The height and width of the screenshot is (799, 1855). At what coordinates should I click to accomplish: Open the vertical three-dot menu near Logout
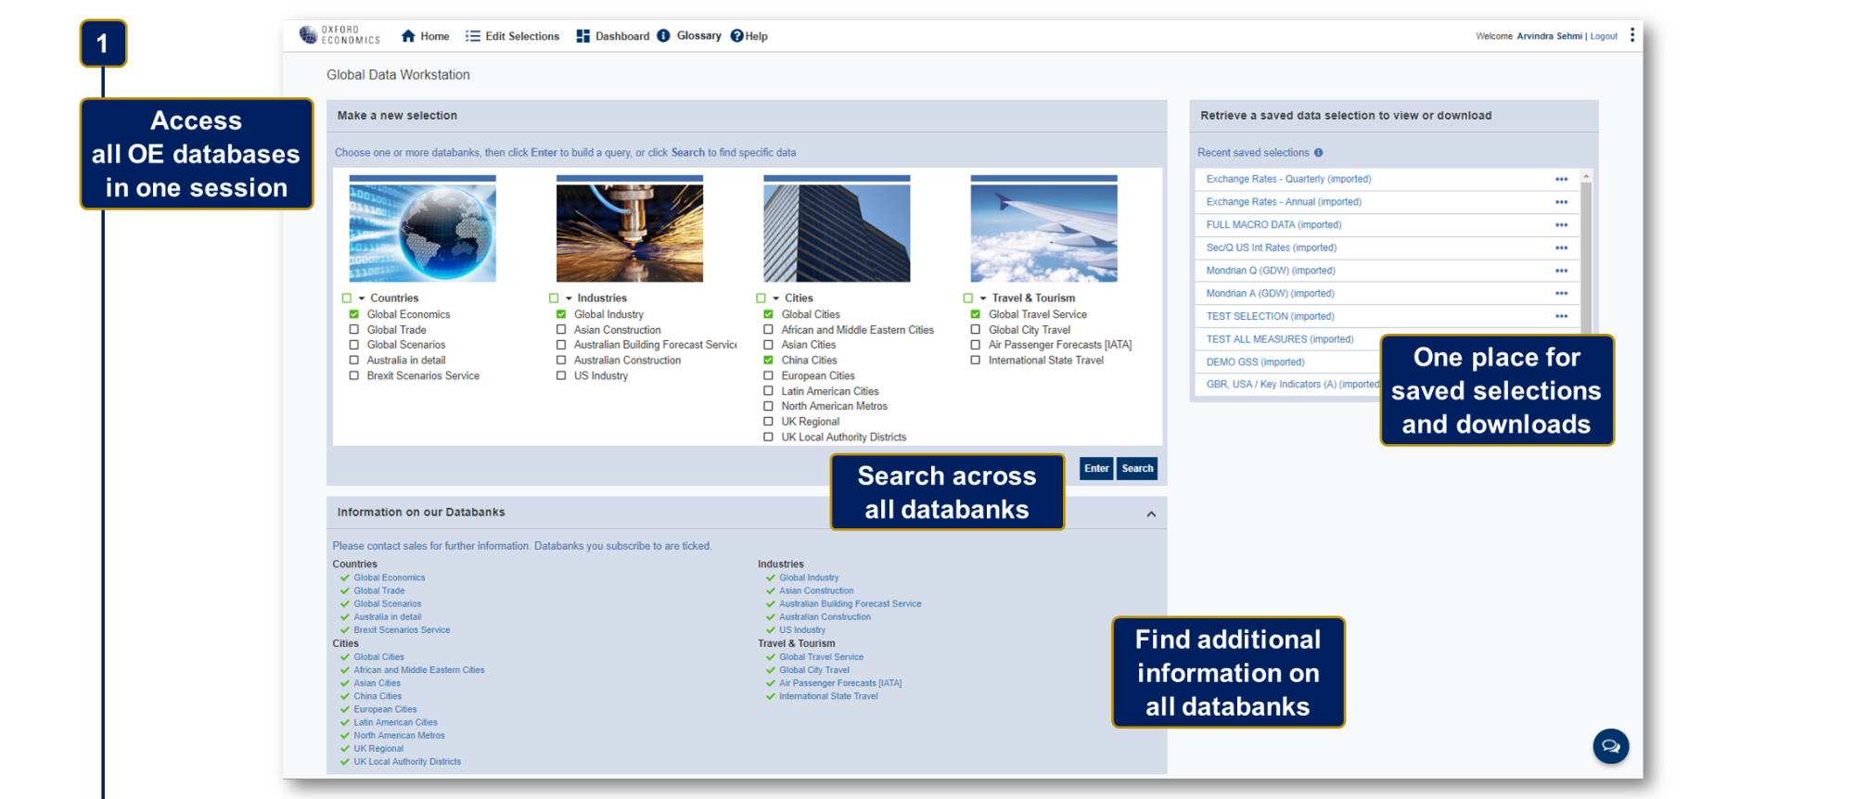point(1632,35)
